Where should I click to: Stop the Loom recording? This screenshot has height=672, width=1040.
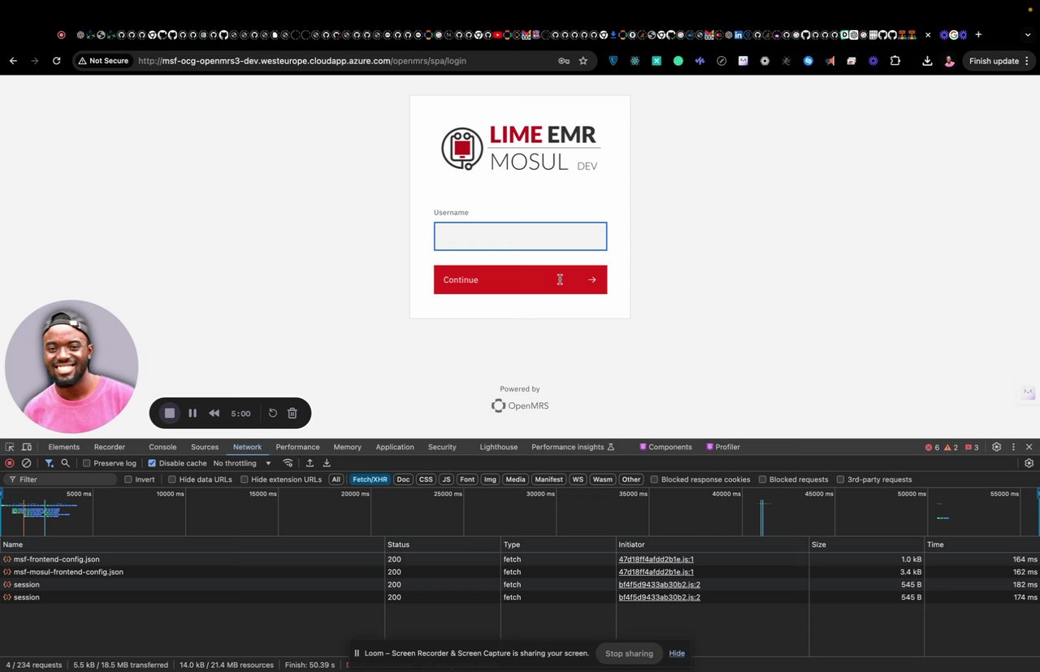(170, 413)
